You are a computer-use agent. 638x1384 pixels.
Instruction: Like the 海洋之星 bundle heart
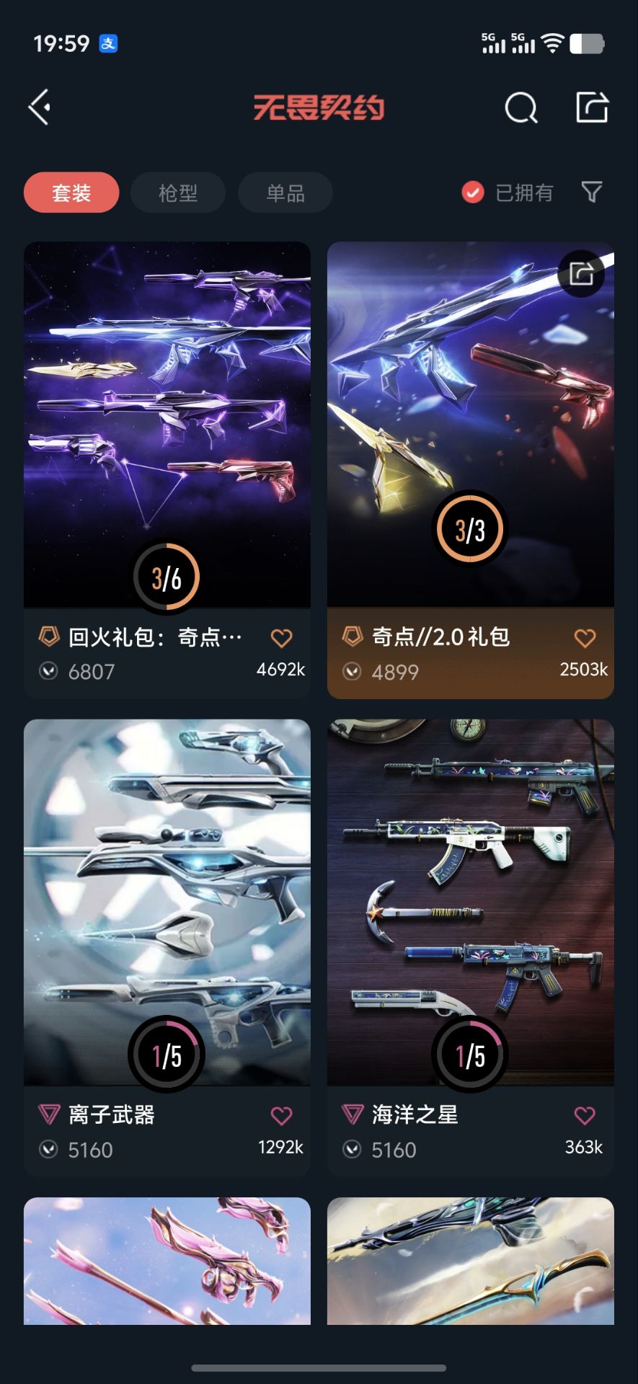click(585, 1116)
